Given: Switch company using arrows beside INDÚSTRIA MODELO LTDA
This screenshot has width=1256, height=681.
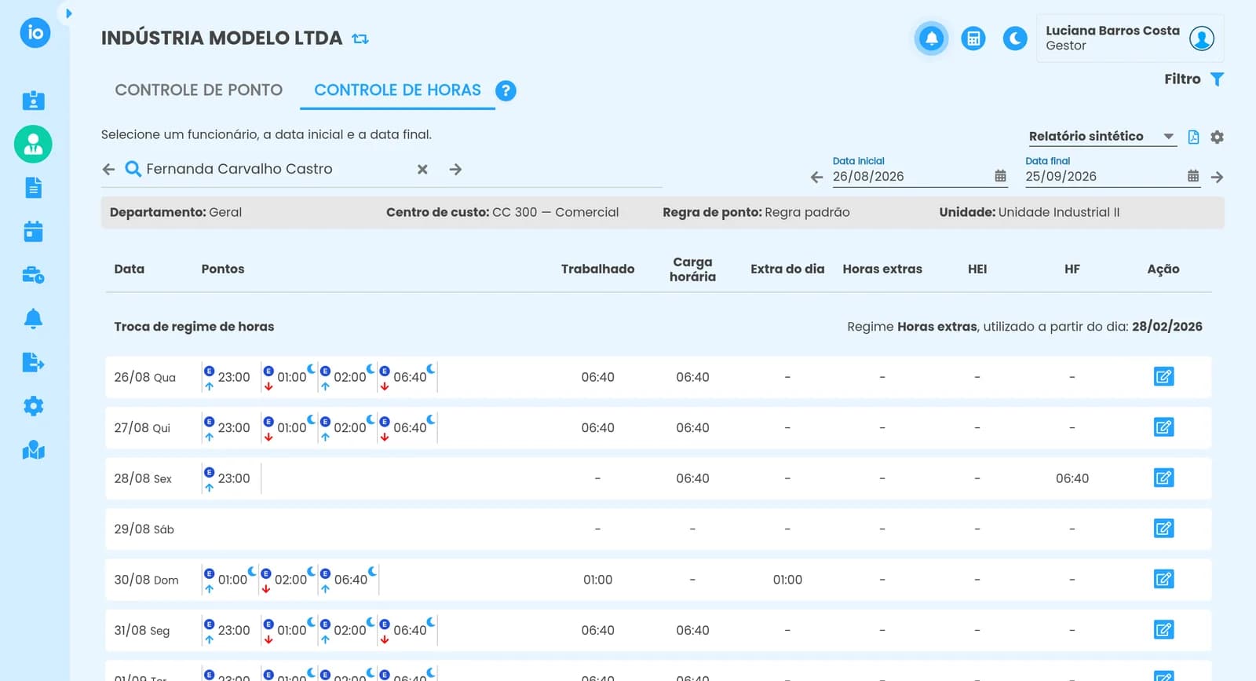Looking at the screenshot, I should tap(360, 38).
